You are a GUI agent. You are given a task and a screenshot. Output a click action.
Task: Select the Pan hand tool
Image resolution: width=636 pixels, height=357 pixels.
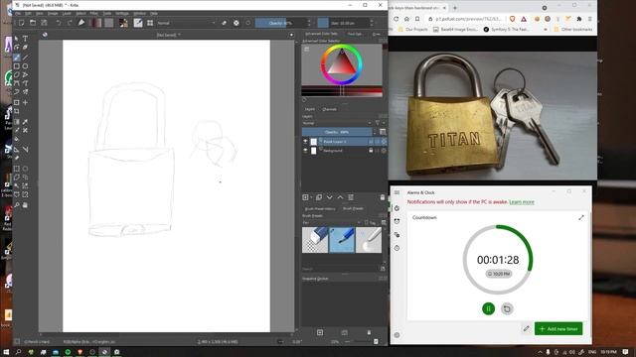[25, 205]
